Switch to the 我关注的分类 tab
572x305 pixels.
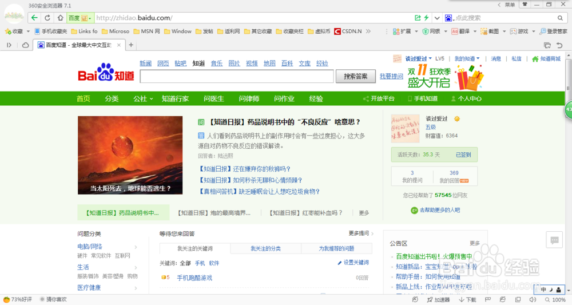coord(265,248)
